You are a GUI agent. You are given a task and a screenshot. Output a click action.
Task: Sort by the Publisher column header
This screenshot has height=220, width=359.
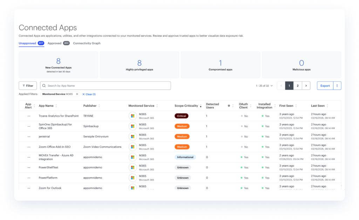tap(91, 106)
